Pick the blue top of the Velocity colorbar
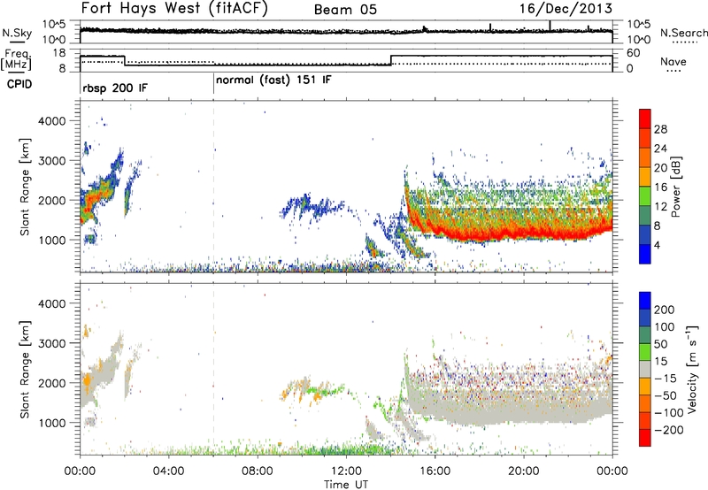This screenshot has width=708, height=490. 645,301
